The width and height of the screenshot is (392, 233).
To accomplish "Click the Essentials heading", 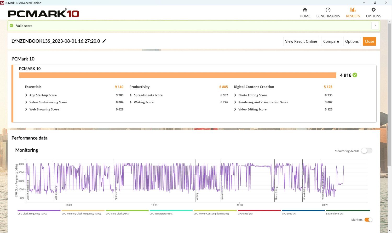I will pos(33,87).
